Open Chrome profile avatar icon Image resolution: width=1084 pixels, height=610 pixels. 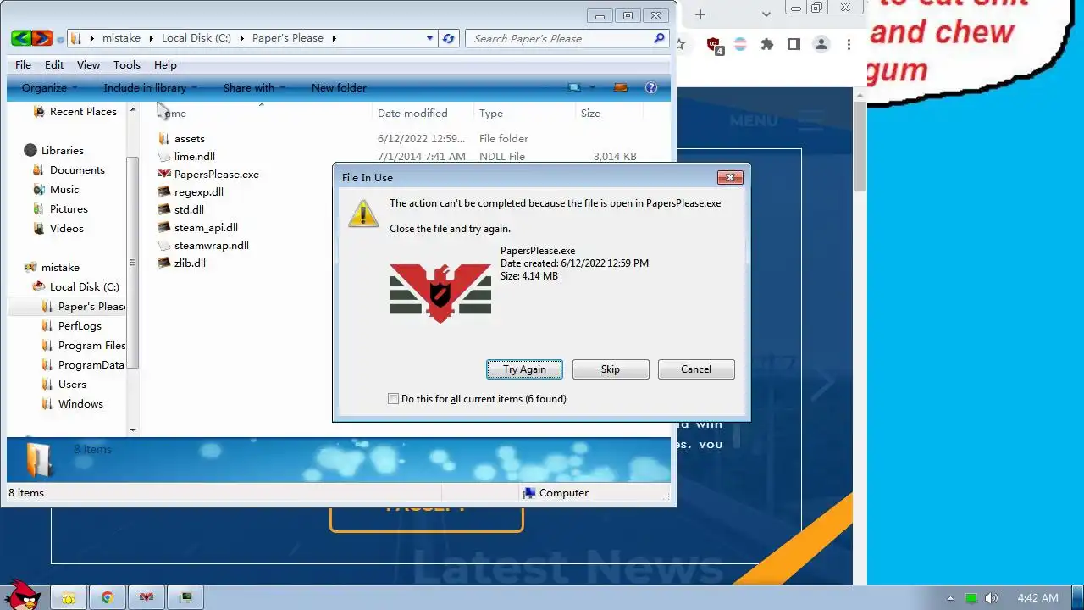point(821,44)
